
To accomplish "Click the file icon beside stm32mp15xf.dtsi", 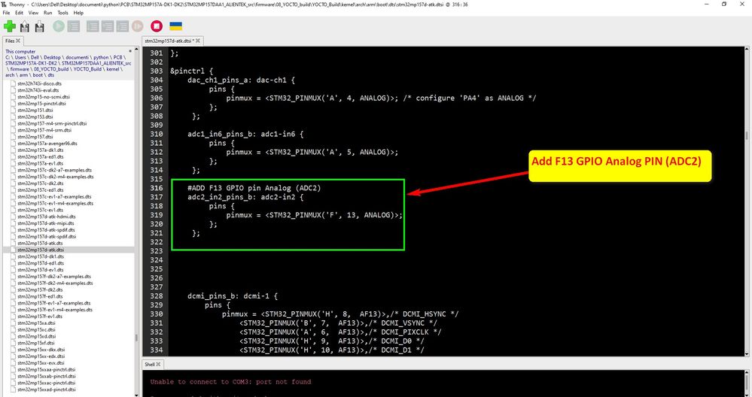I will [x=13, y=343].
